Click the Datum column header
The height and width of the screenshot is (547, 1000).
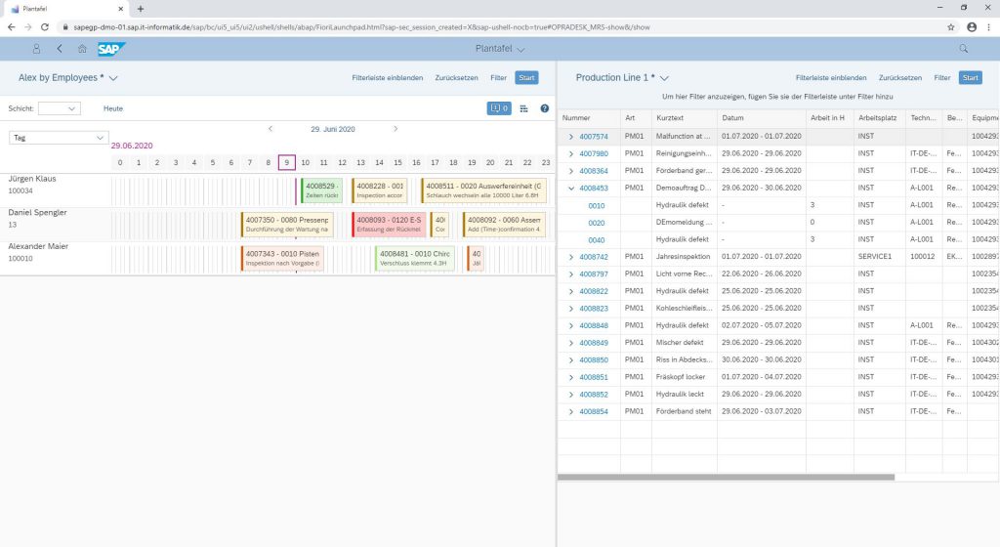(x=762, y=118)
